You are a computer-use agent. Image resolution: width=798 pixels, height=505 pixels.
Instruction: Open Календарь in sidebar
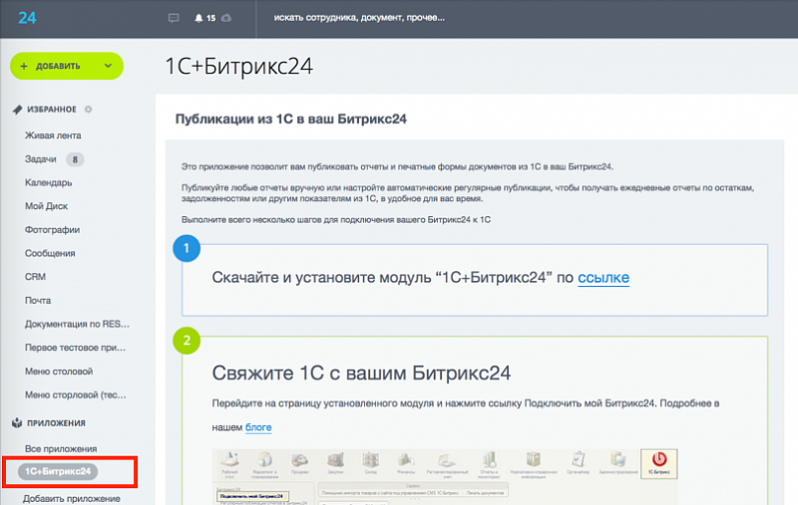tap(48, 183)
